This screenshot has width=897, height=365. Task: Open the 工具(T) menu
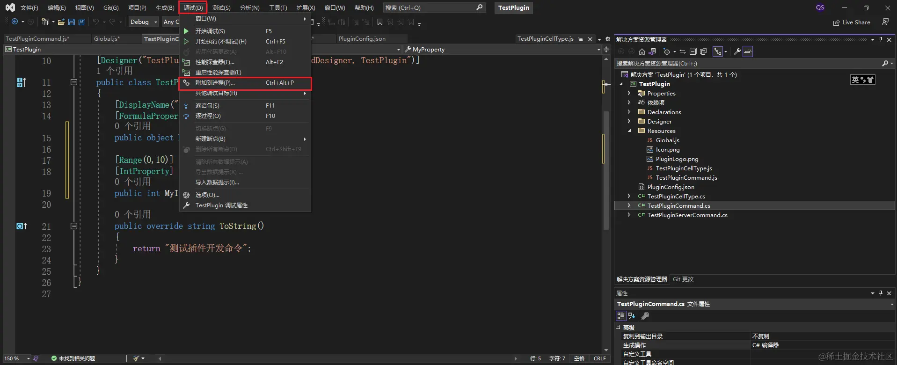278,8
